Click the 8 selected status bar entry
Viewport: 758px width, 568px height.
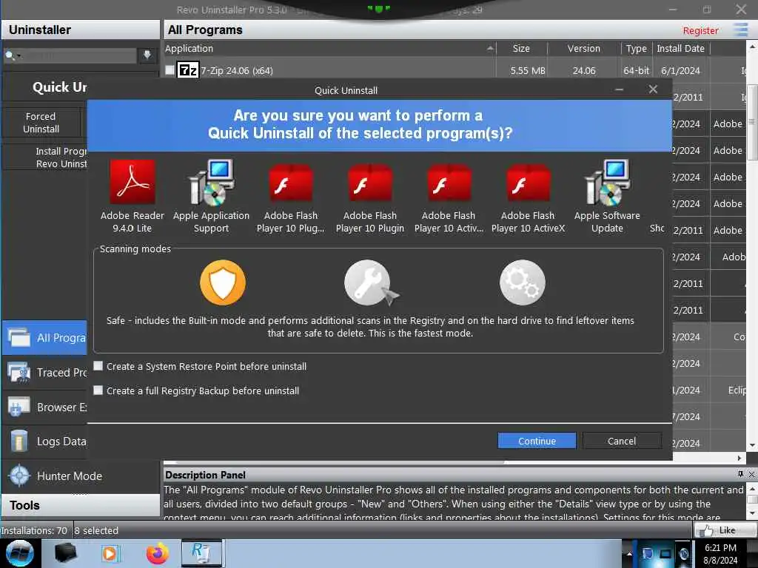click(96, 530)
